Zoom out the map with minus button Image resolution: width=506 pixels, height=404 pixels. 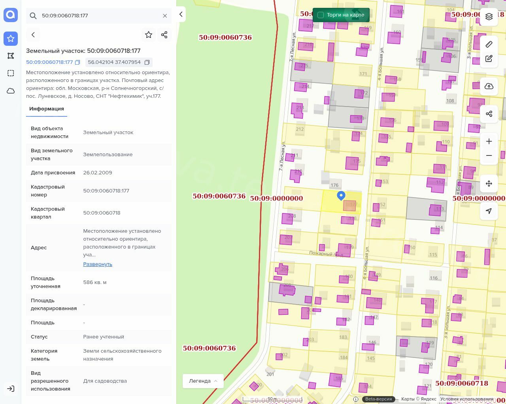click(489, 155)
